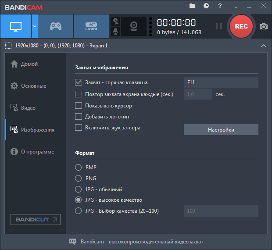Enable 'Показывать курсор' checkbox

tap(79, 105)
